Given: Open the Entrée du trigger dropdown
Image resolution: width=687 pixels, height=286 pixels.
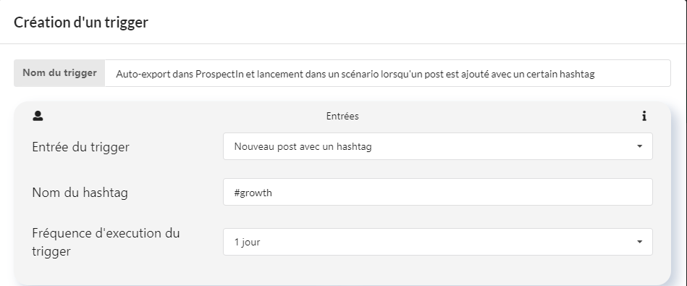Looking at the screenshot, I should [438, 146].
